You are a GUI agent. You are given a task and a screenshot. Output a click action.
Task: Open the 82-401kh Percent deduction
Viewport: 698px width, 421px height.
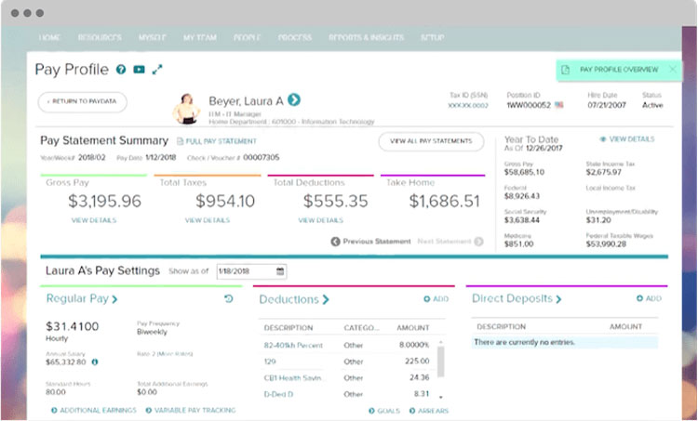[293, 345]
